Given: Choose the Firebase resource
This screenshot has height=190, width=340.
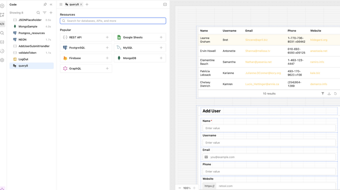Looking at the screenshot, I should pyautogui.click(x=86, y=58).
